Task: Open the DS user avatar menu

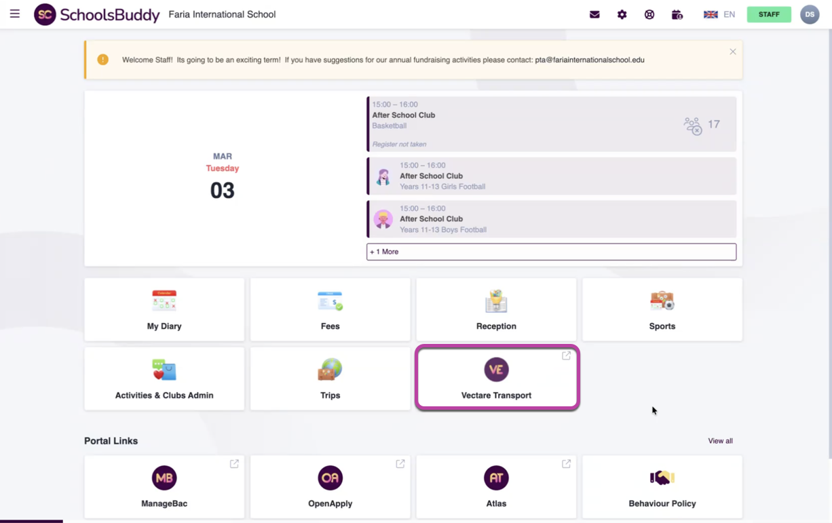Action: pyautogui.click(x=809, y=14)
